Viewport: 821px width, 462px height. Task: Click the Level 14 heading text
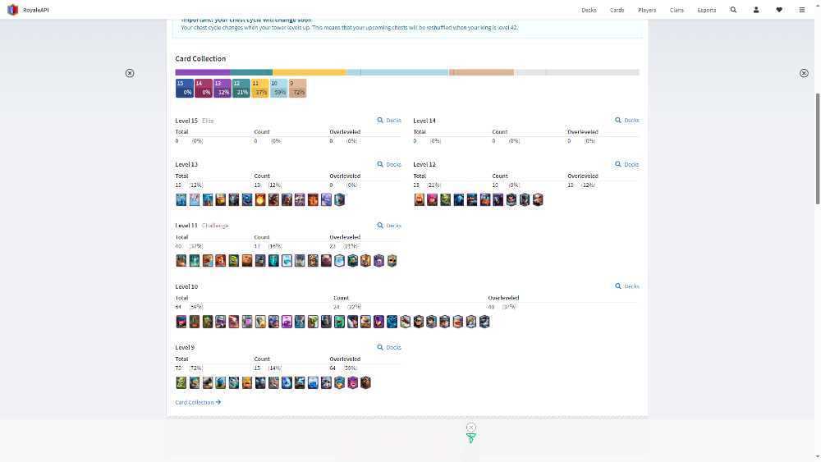click(424, 121)
